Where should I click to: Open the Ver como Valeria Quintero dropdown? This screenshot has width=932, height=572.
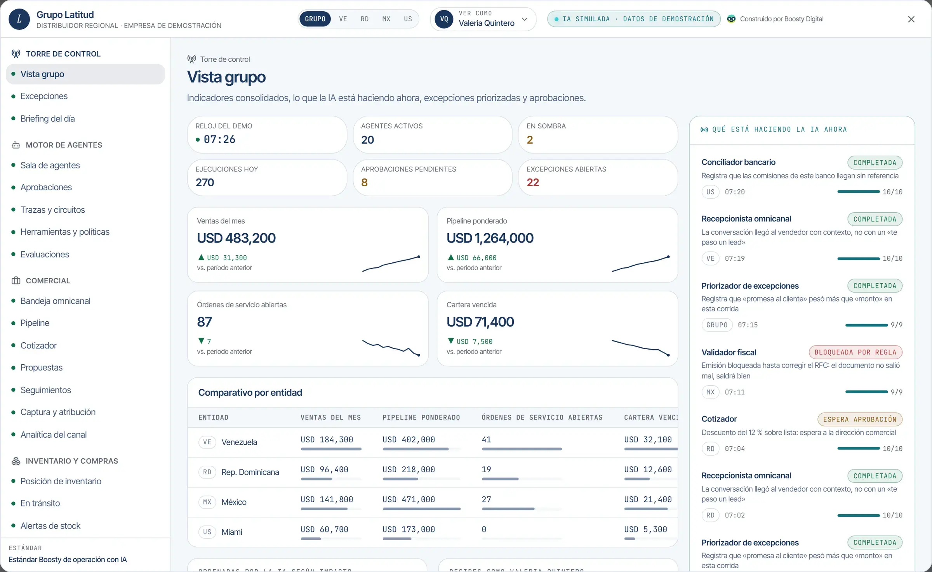click(483, 19)
